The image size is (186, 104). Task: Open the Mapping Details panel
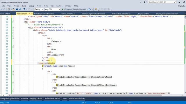click(35, 99)
